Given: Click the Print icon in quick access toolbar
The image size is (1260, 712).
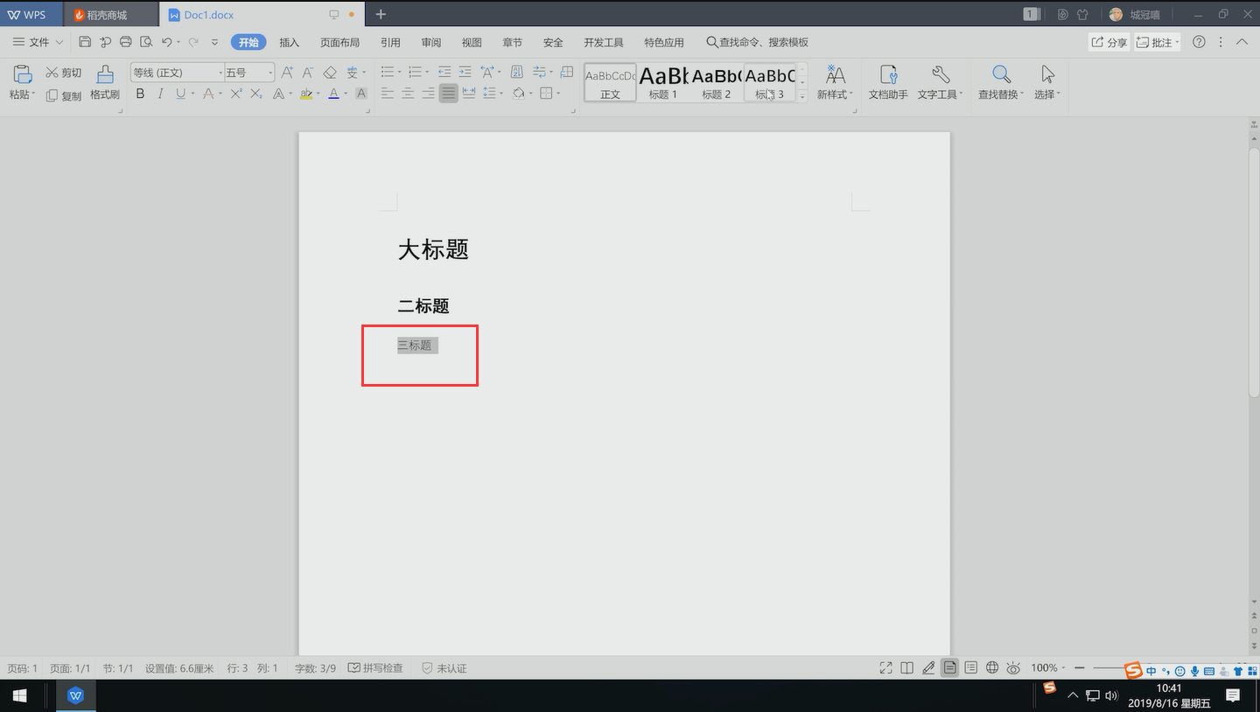Looking at the screenshot, I should tap(125, 42).
